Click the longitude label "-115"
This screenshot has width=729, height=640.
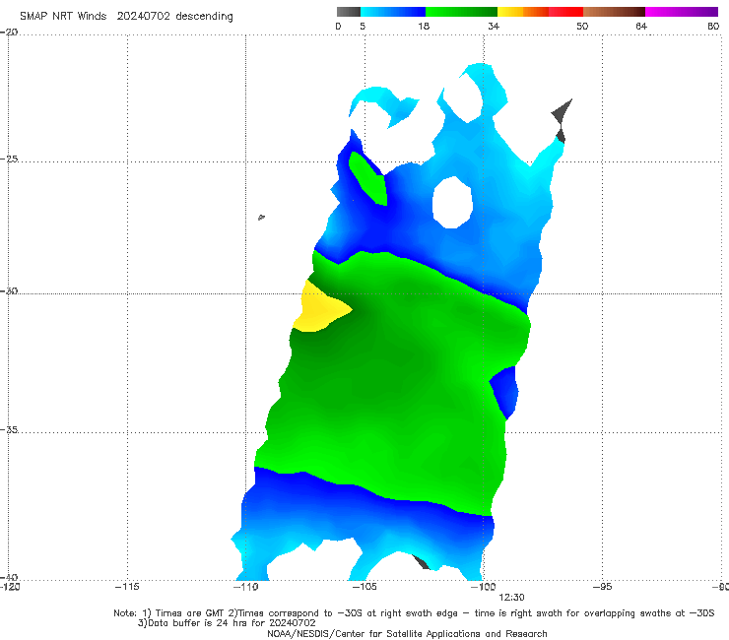(127, 587)
